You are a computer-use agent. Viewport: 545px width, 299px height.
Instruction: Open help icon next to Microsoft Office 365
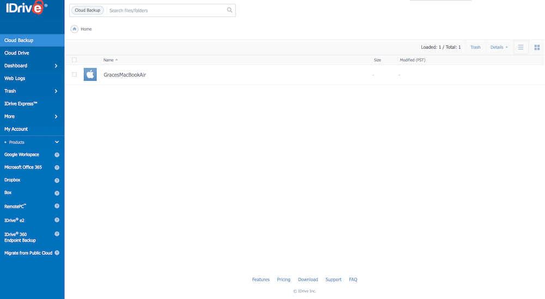pos(57,168)
